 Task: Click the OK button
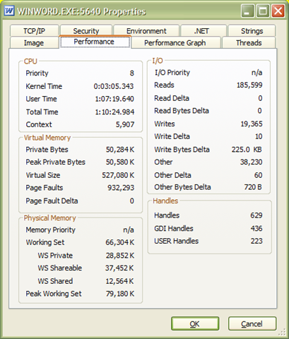coord(195,323)
